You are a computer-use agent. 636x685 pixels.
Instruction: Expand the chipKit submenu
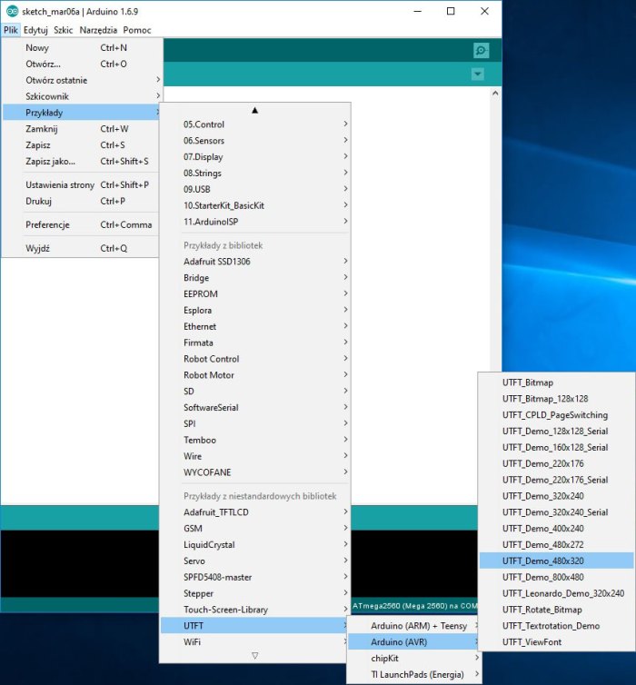tap(414, 658)
